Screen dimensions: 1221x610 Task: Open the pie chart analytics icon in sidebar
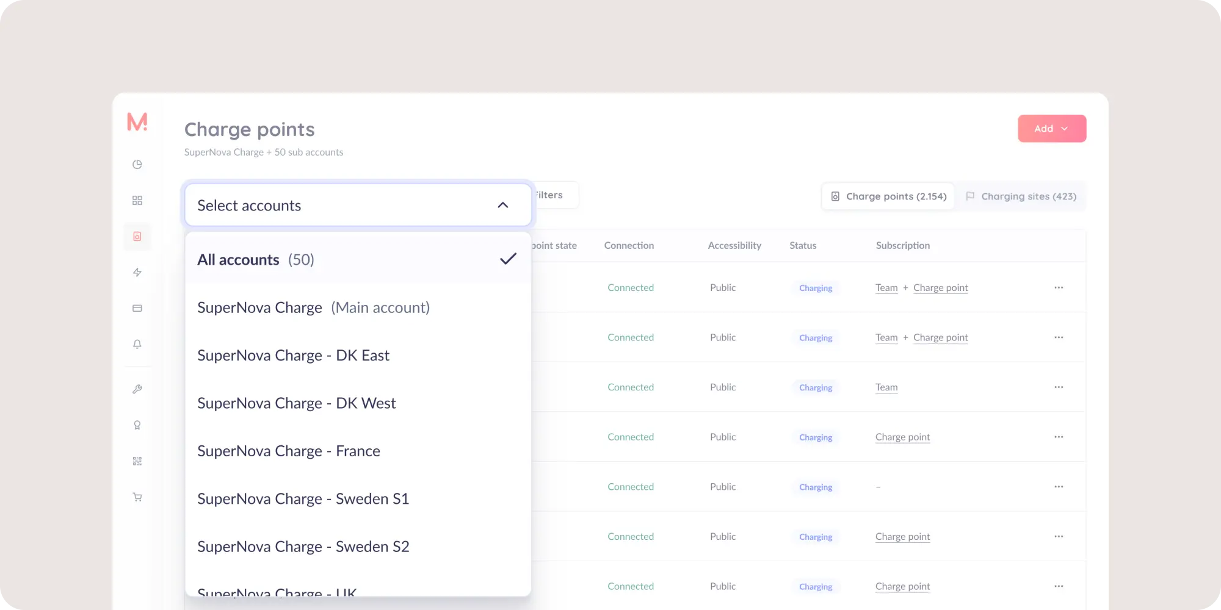pos(137,165)
